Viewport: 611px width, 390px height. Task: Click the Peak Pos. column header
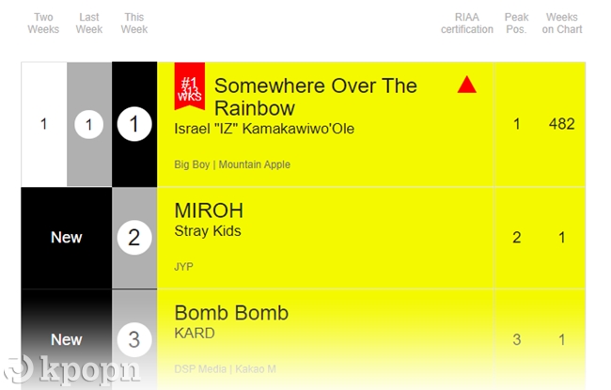(x=516, y=23)
